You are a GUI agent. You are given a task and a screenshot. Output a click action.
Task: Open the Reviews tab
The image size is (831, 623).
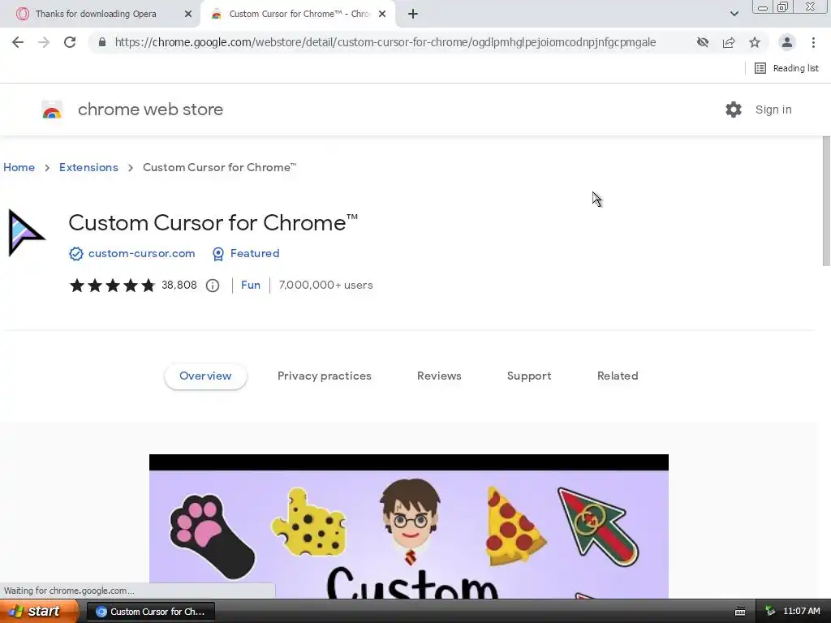(x=439, y=376)
